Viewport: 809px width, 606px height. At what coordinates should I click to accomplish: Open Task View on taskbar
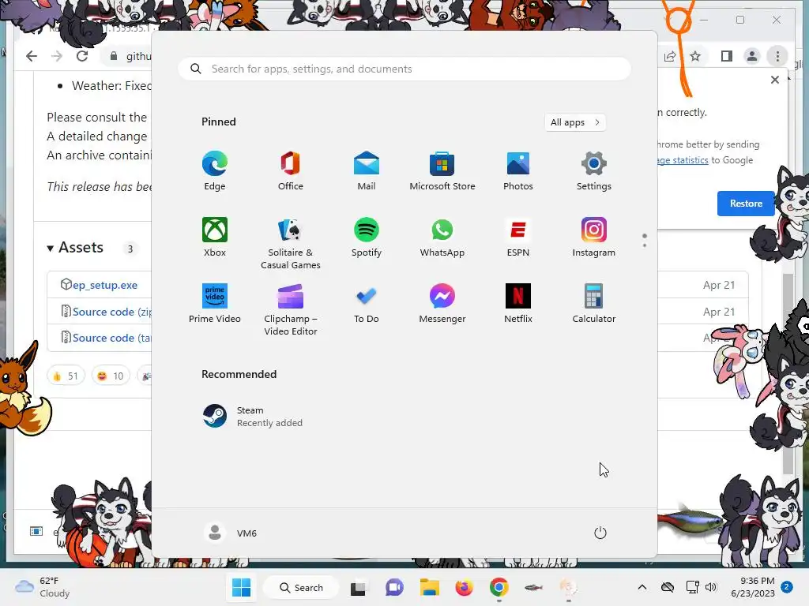pos(358,587)
